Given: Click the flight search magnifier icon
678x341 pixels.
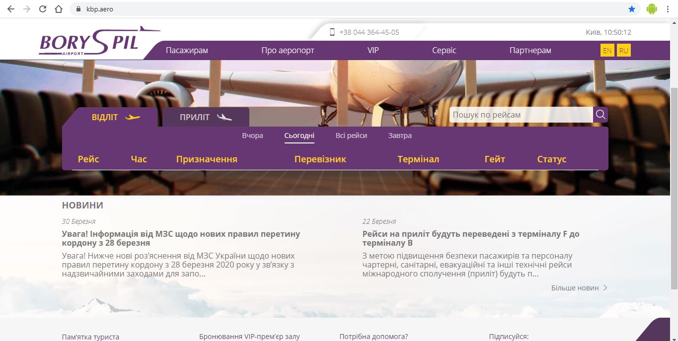Looking at the screenshot, I should click(600, 115).
